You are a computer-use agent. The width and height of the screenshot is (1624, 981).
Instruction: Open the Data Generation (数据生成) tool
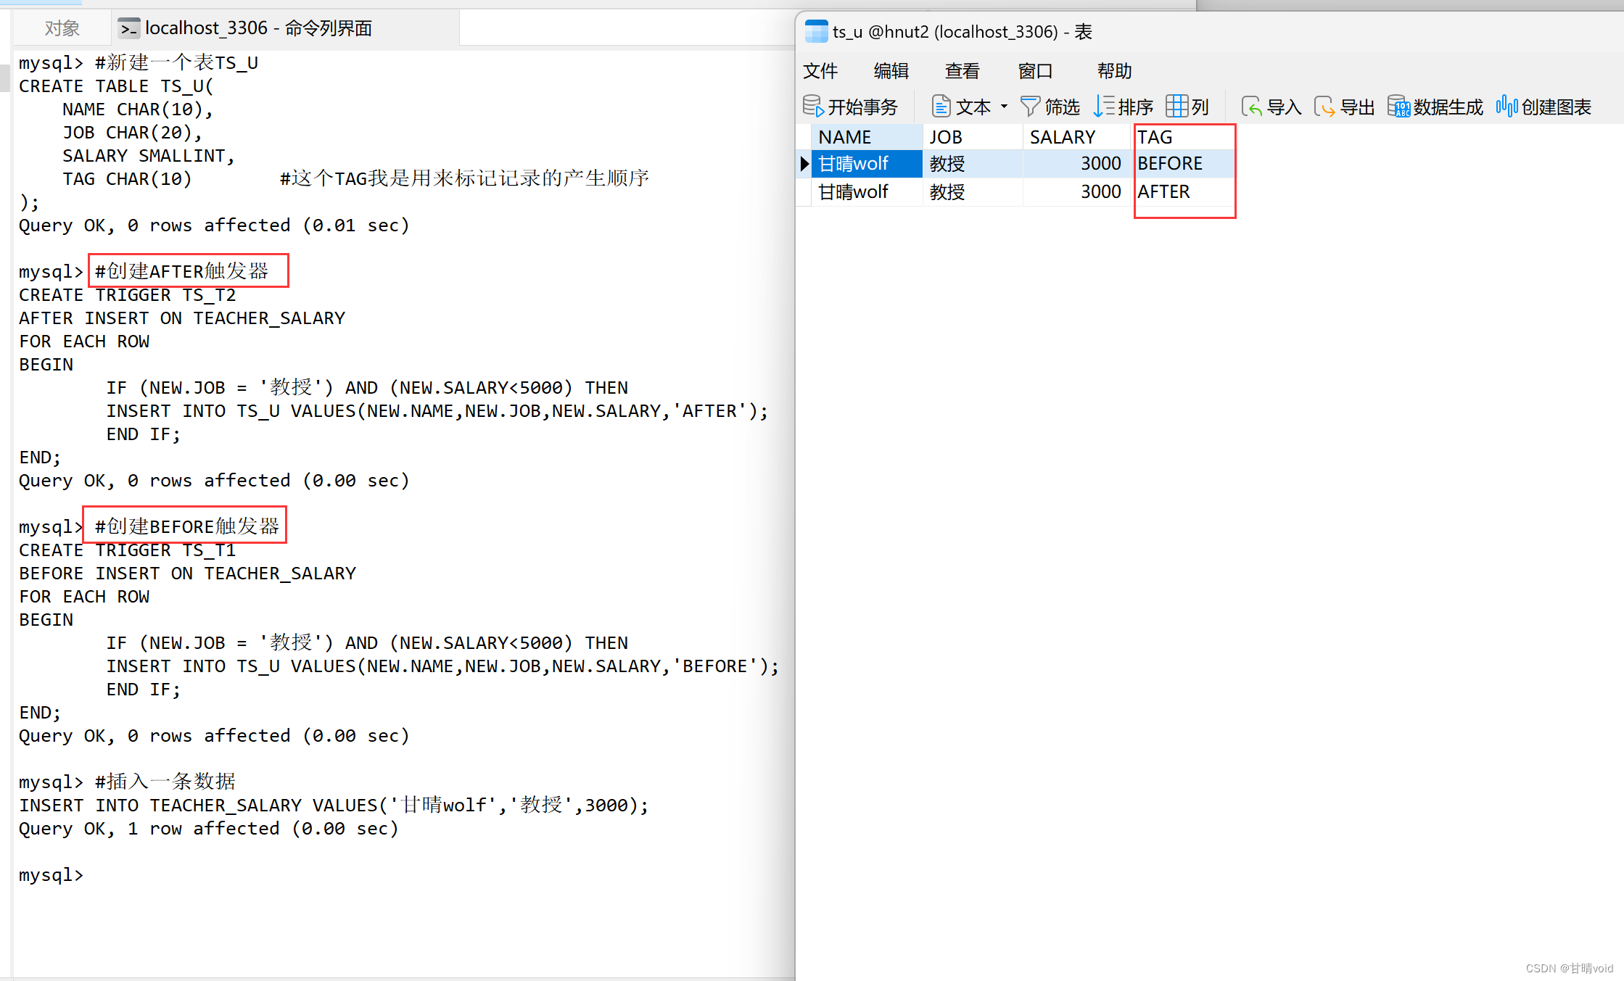(1398, 107)
